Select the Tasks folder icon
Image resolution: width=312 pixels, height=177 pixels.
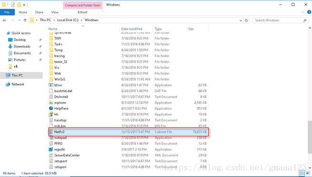51,44
